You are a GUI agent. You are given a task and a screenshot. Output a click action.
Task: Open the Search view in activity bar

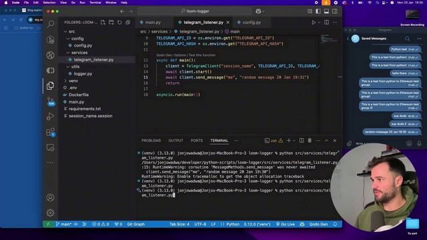point(51,24)
